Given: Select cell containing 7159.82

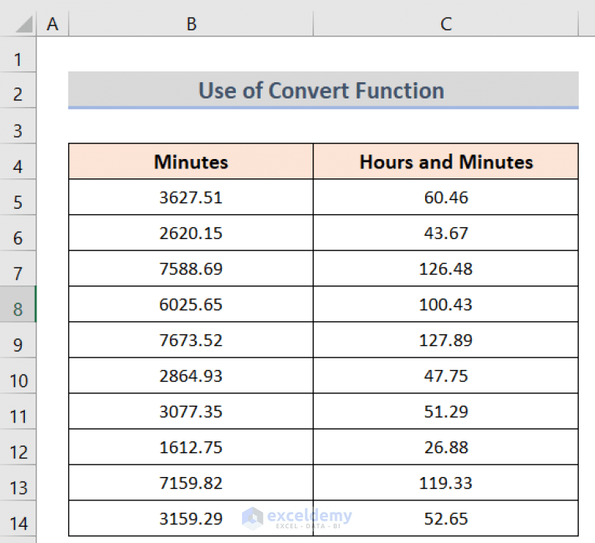Looking at the screenshot, I should [x=191, y=482].
